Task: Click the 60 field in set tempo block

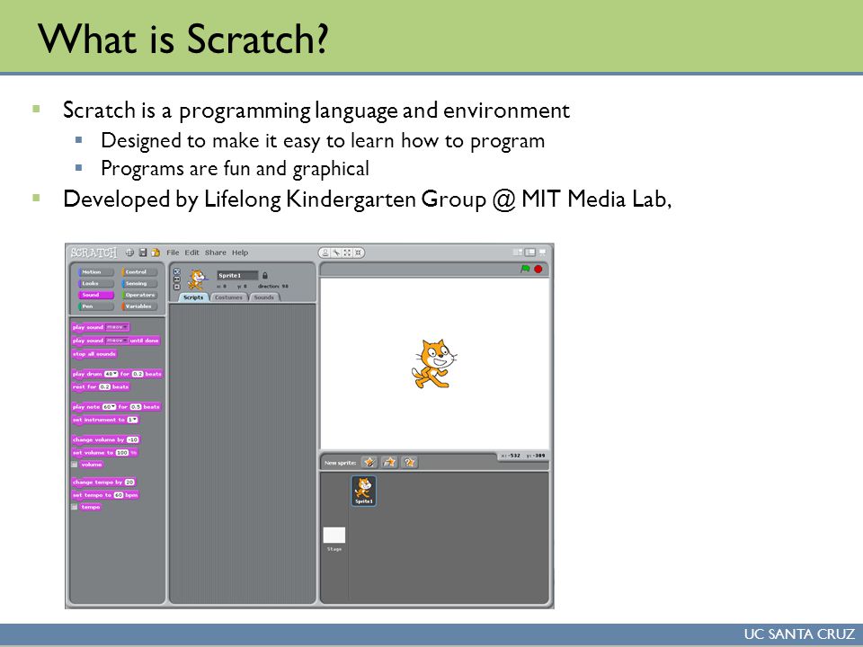Action: pyautogui.click(x=119, y=495)
